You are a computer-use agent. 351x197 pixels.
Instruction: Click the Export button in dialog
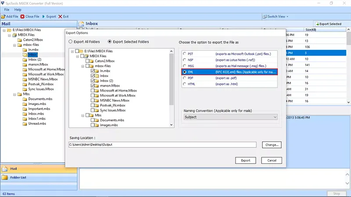(x=246, y=160)
